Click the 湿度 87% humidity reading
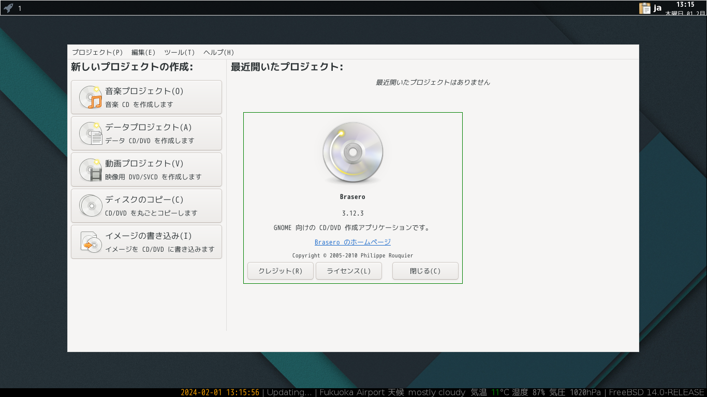The height and width of the screenshot is (397, 707). pos(528,392)
